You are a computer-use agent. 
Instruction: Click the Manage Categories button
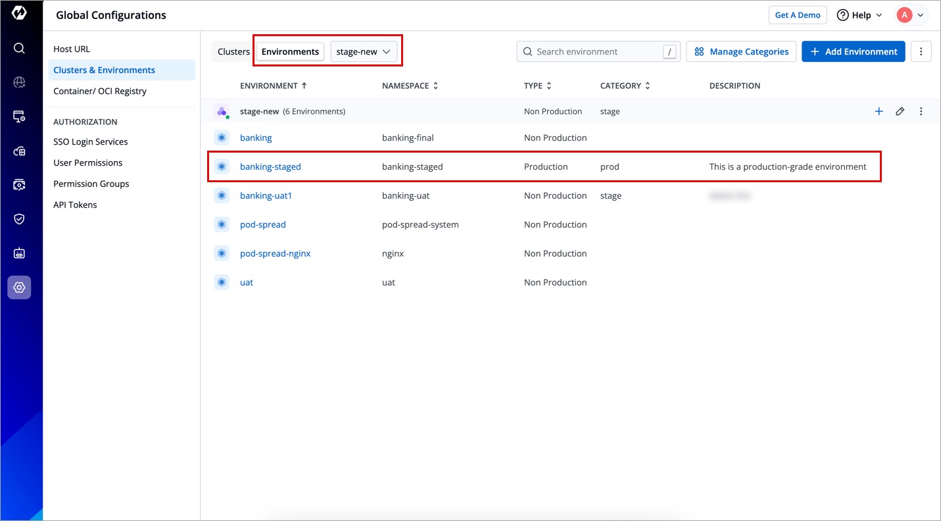point(741,51)
